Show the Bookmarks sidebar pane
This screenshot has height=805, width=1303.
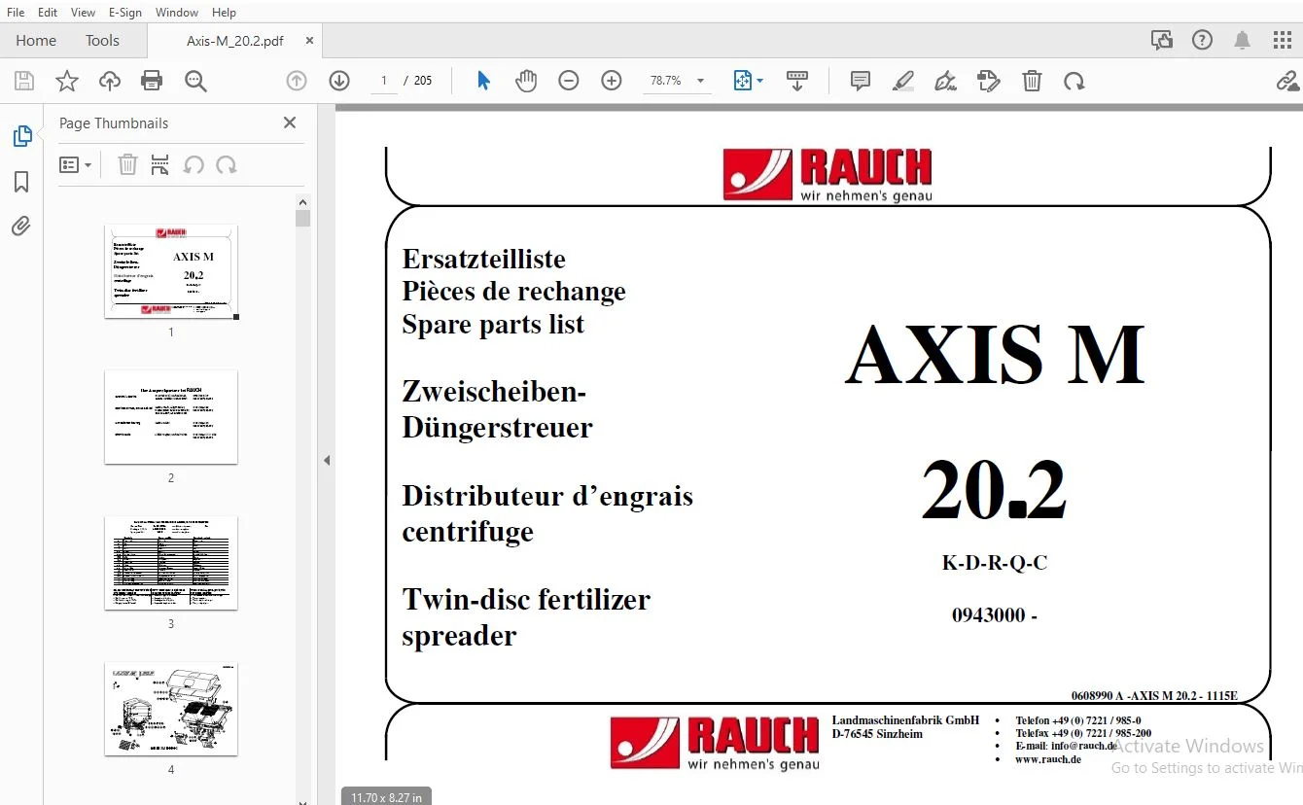coord(21,182)
